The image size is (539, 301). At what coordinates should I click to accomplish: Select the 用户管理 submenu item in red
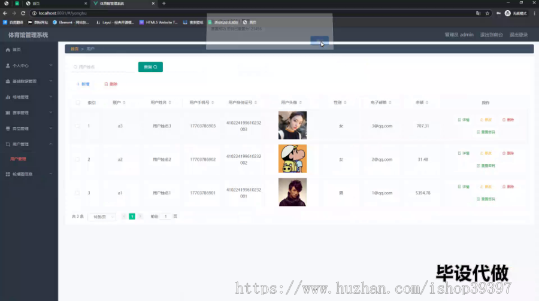tap(18, 159)
